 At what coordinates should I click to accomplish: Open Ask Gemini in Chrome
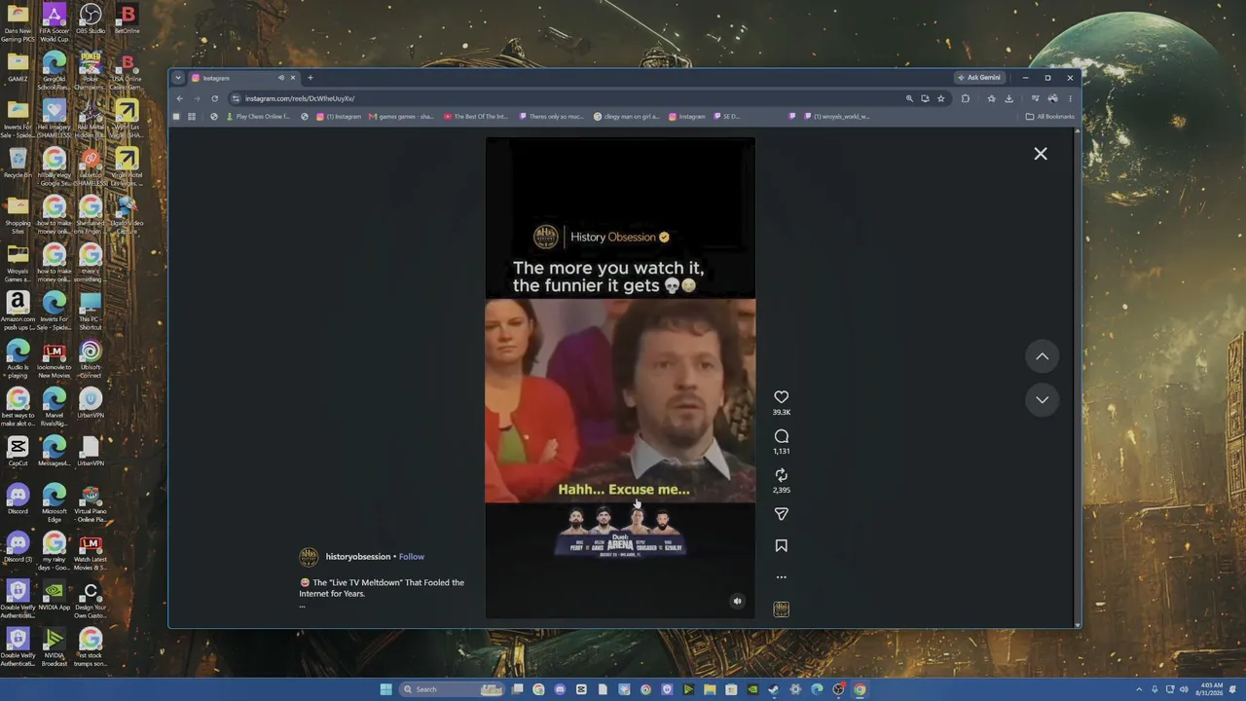979,78
